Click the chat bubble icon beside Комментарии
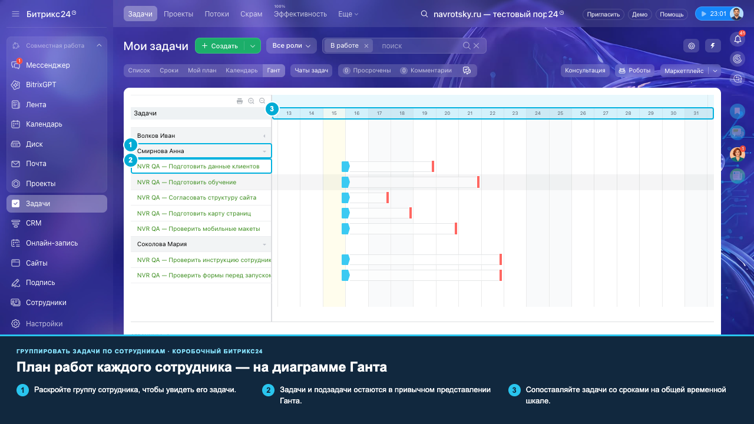This screenshot has width=754, height=424. click(467, 71)
